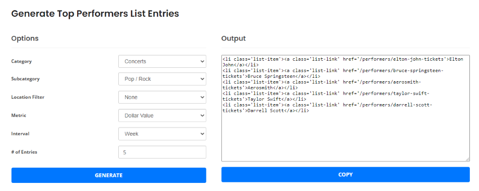
Task: Click the Subcategory field label
Action: click(x=25, y=79)
